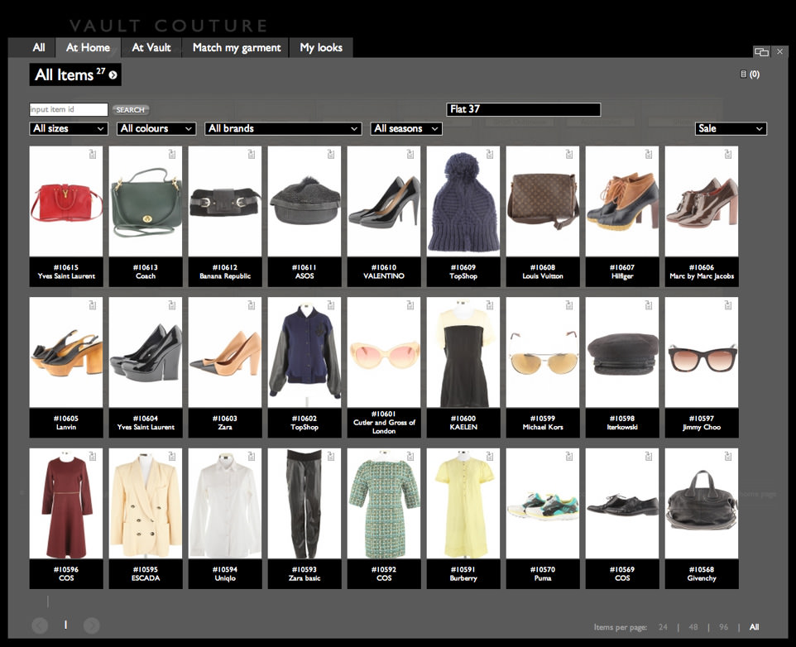Open the COS #10569 black shoes thumbnail

tap(622, 503)
